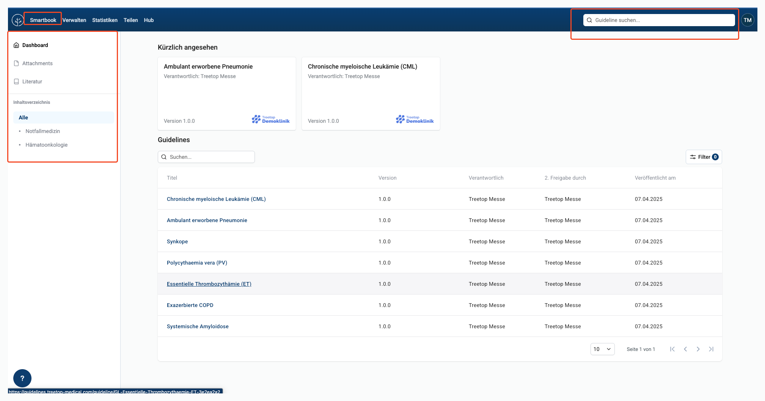765x401 pixels.
Task: Open the TM user avatar menu
Action: click(748, 20)
